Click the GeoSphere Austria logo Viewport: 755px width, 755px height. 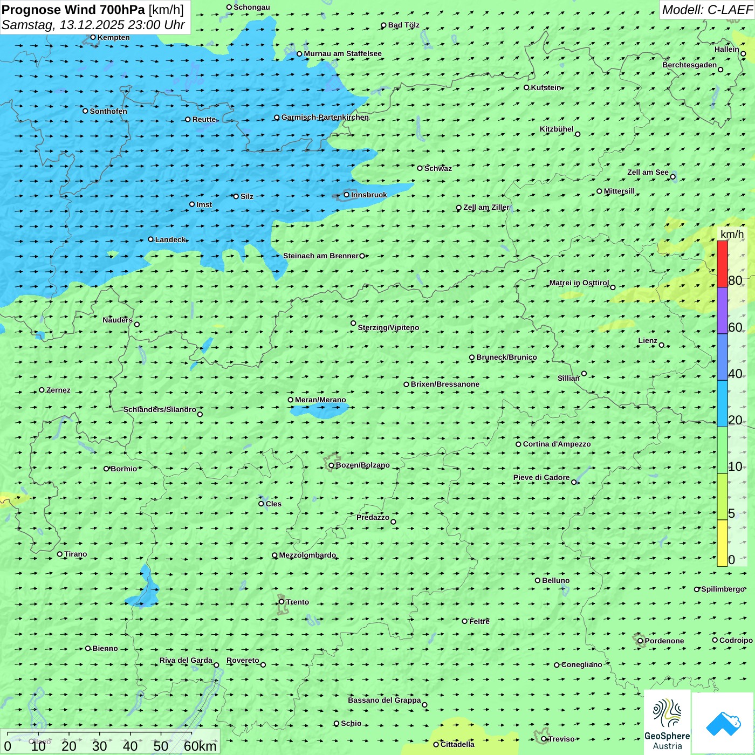667,723
